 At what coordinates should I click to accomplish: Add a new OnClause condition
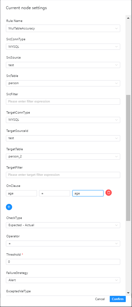click(9, 207)
